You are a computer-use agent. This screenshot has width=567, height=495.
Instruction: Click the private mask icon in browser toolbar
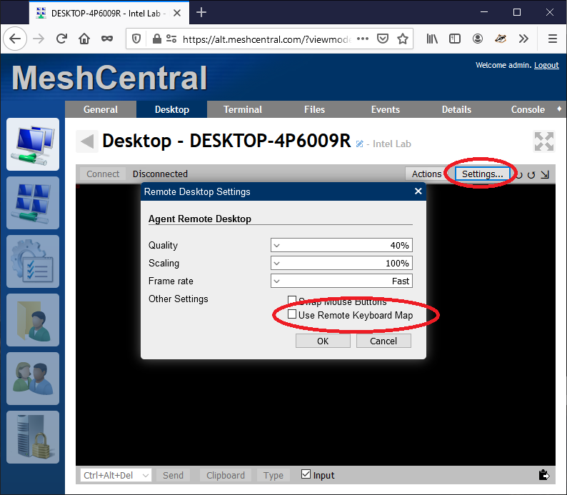coord(107,39)
